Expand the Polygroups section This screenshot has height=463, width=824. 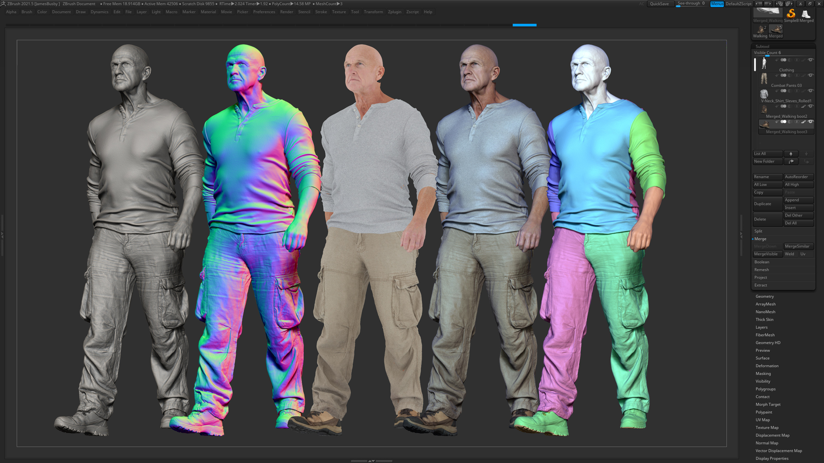pos(765,389)
